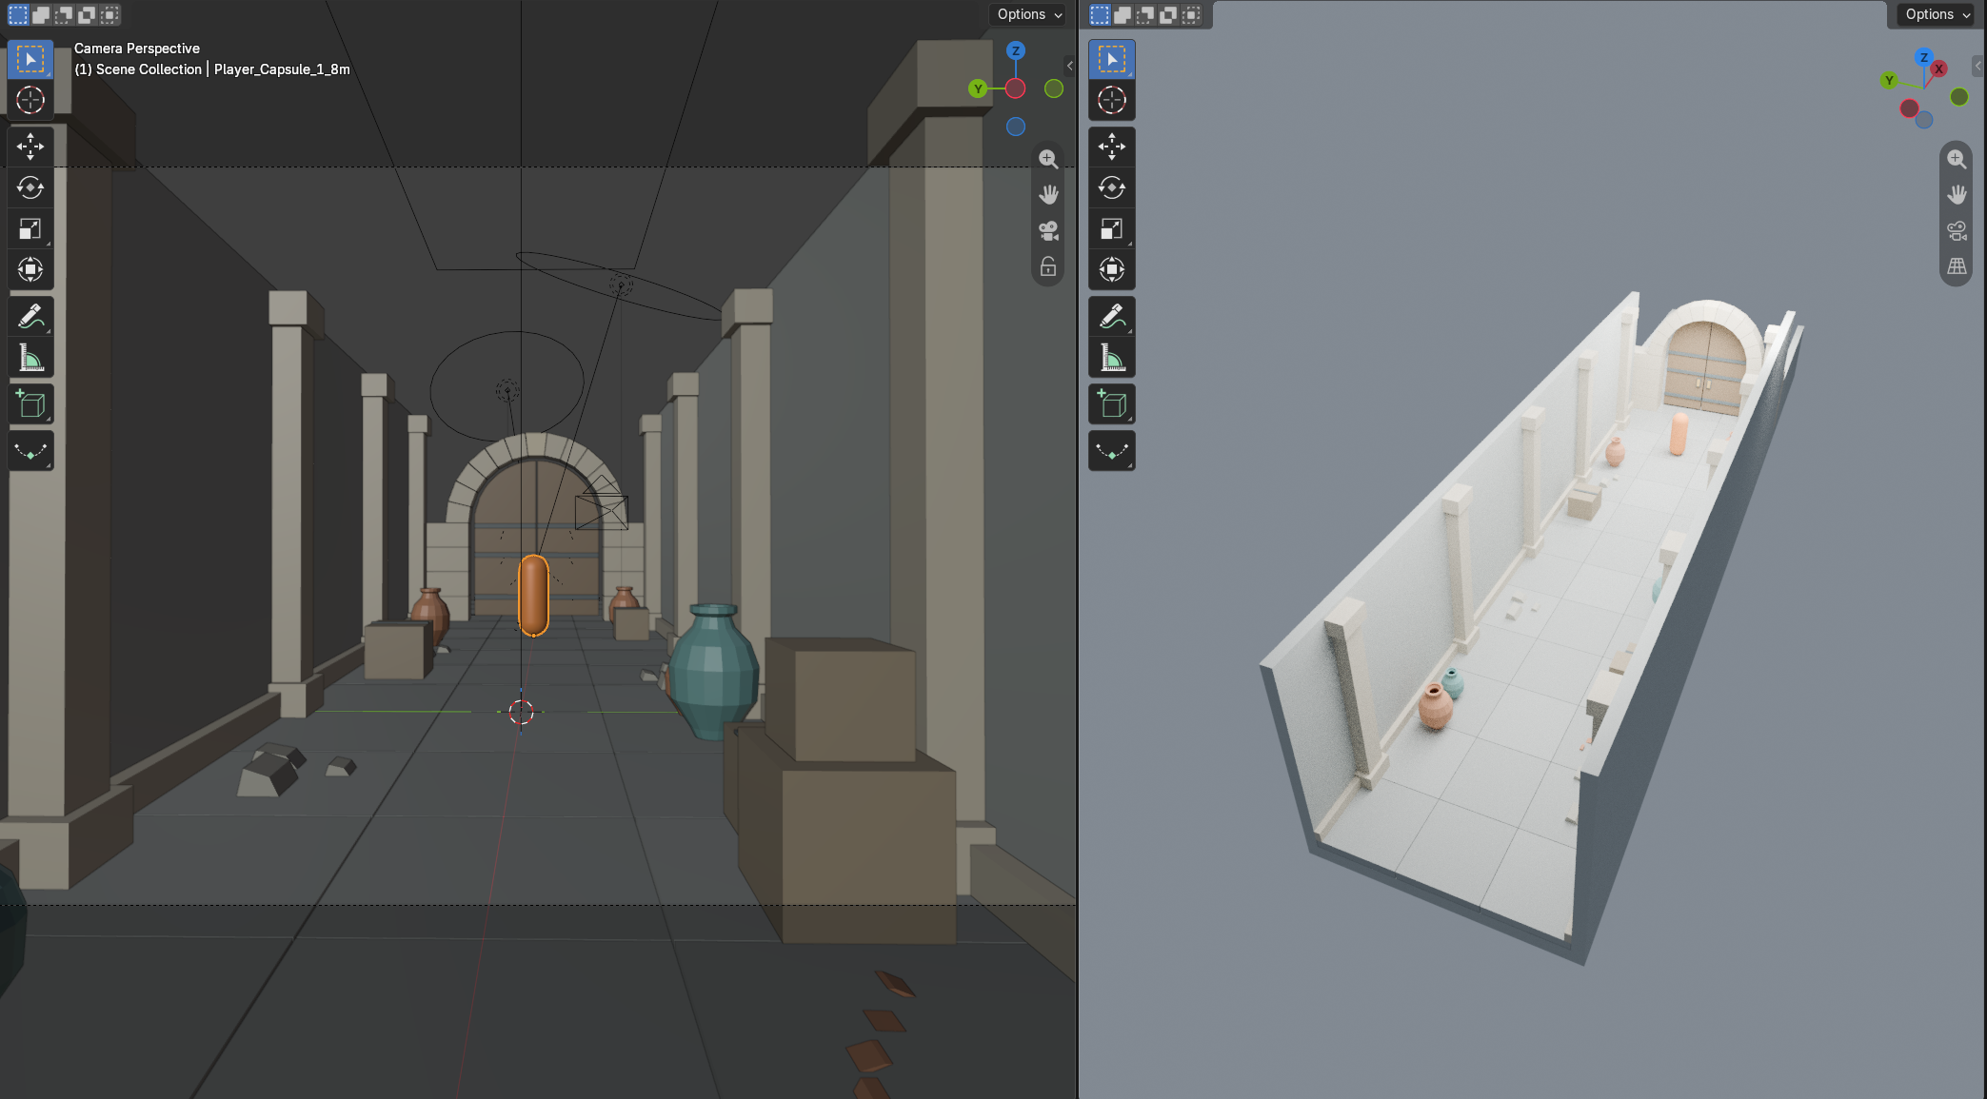Activate the Scale tool in right viewport
The width and height of the screenshot is (1987, 1099).
pyautogui.click(x=1111, y=228)
